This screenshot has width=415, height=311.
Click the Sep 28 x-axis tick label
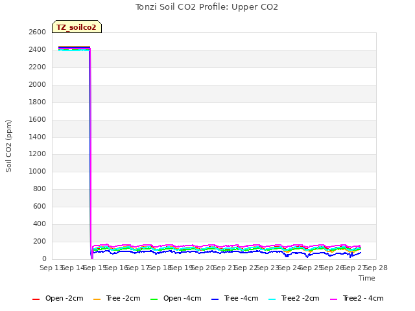376,268
